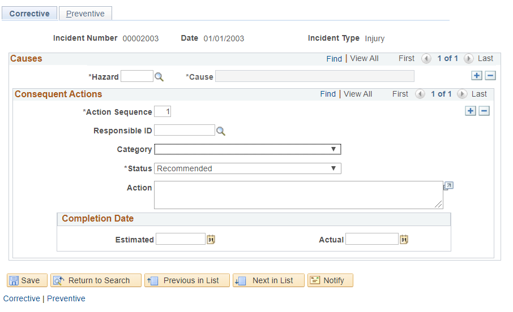
Task: Switch to the Preventive tab
Action: point(85,14)
